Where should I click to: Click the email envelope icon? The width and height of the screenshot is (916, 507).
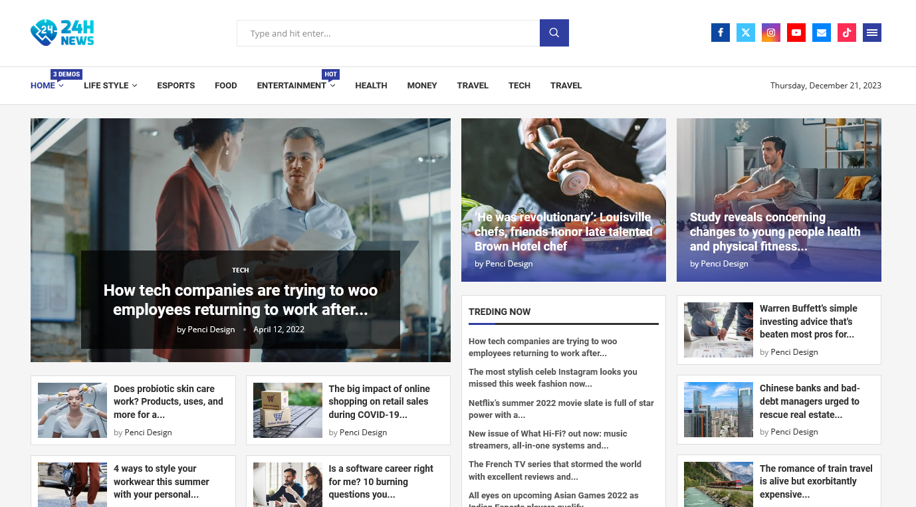pos(822,33)
